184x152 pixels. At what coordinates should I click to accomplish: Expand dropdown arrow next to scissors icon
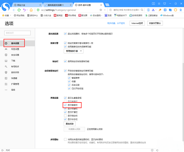coord(156,10)
